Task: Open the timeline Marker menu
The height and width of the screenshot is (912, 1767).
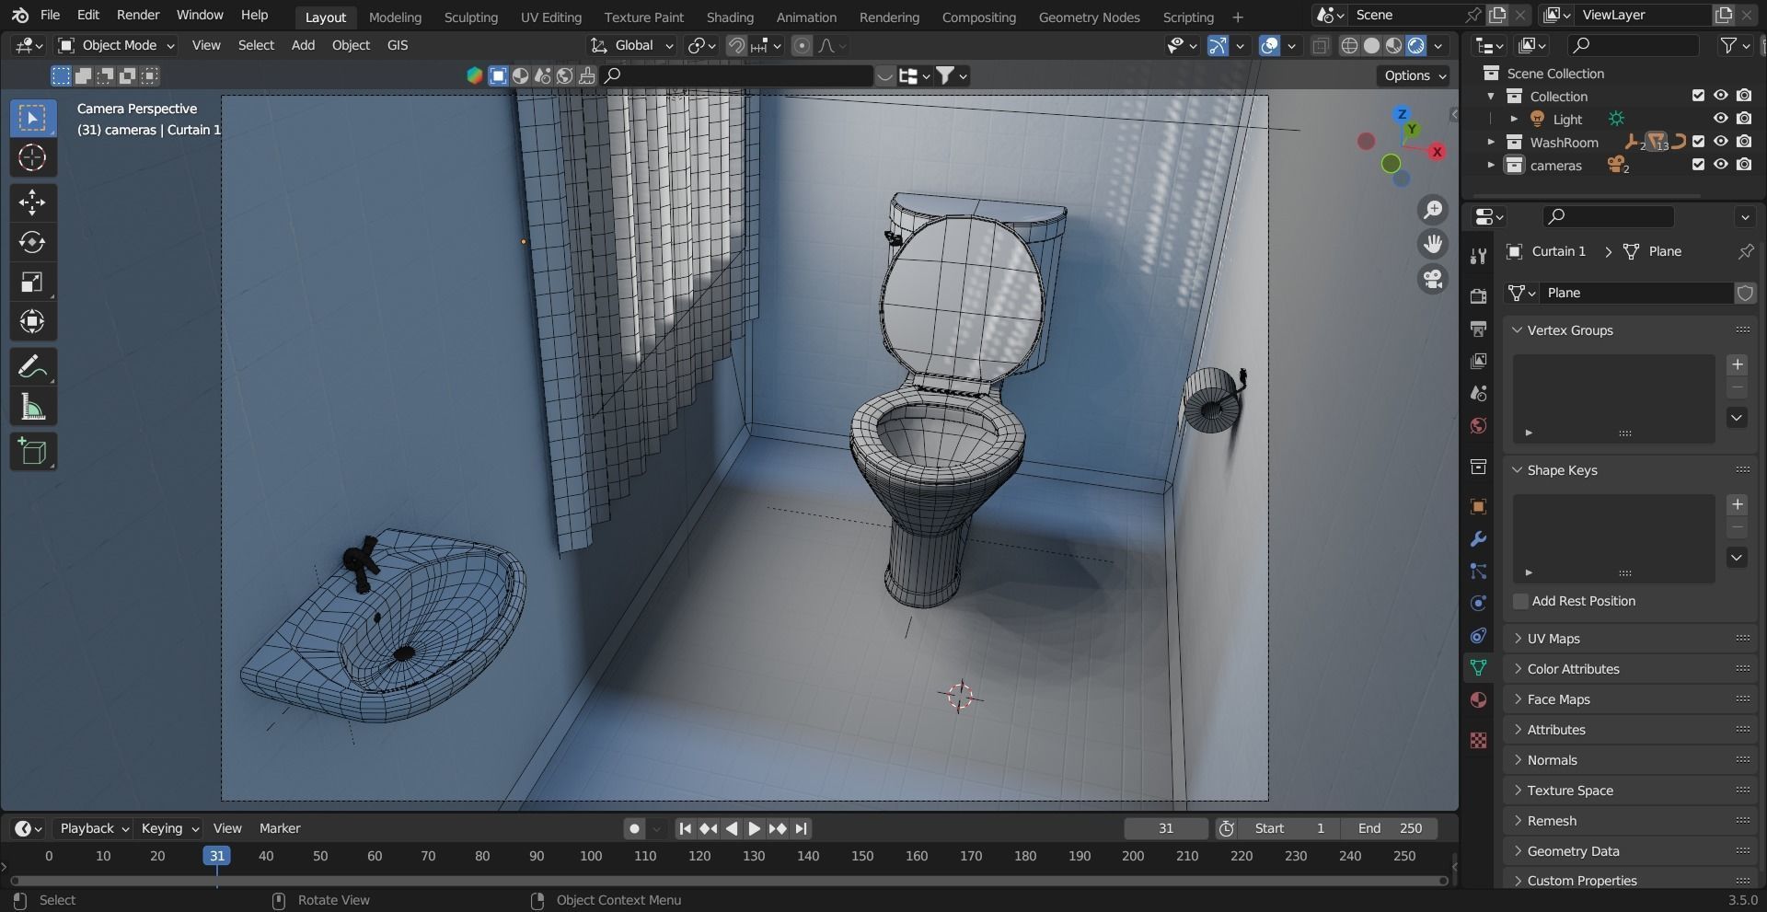Action: [280, 828]
